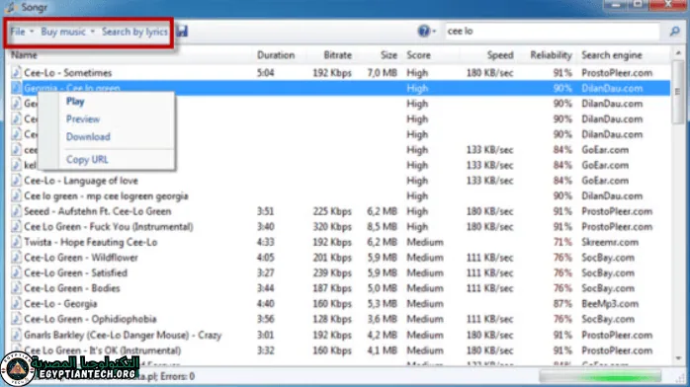Viewport: 690px width, 387px height.
Task: Click the note icon for Cee-Lo - Language of love
Action: [x=16, y=181]
